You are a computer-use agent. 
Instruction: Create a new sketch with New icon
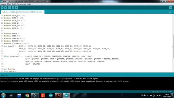click(x=10, y=8)
